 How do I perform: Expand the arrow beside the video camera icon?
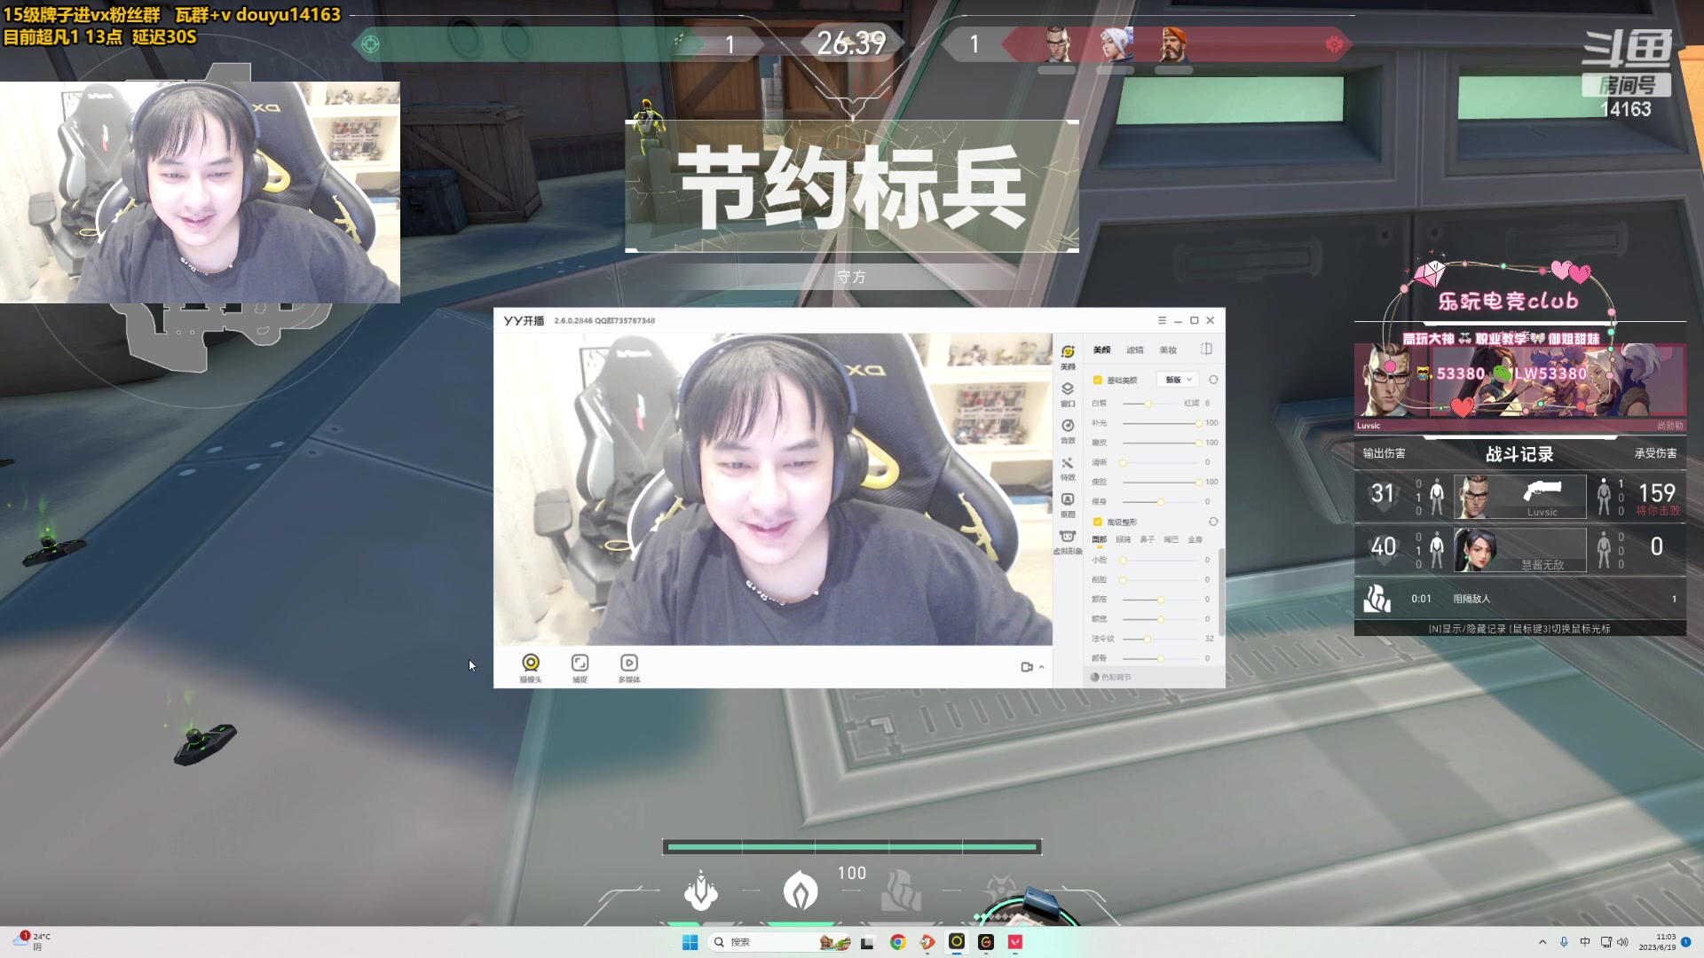[1041, 667]
